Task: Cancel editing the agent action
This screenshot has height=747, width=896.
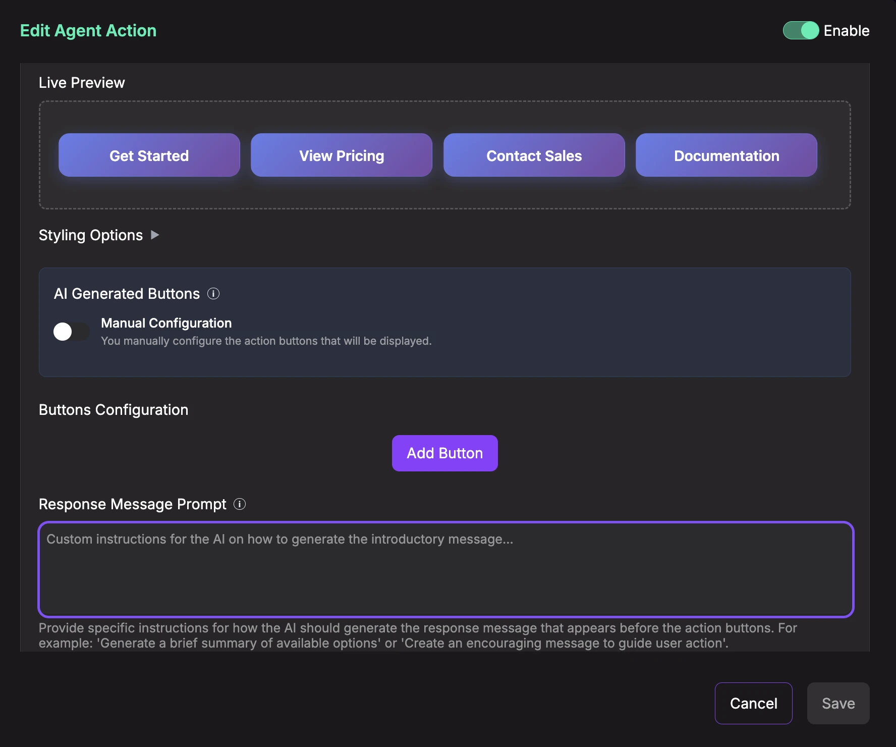Action: click(753, 703)
